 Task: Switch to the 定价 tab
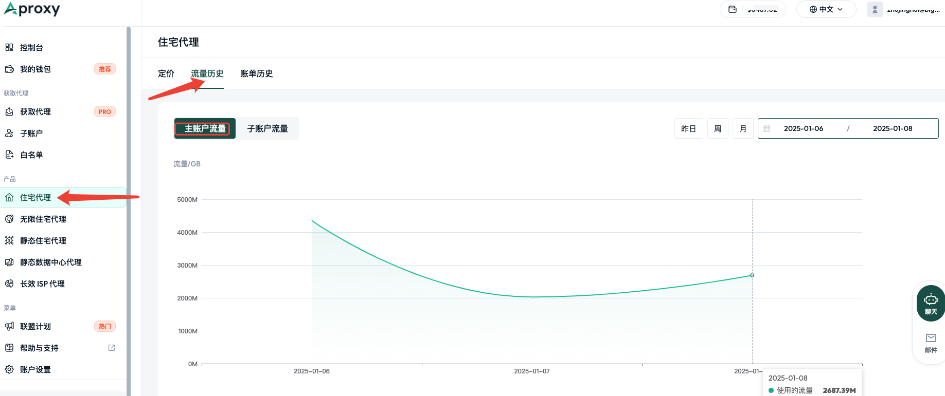(166, 73)
